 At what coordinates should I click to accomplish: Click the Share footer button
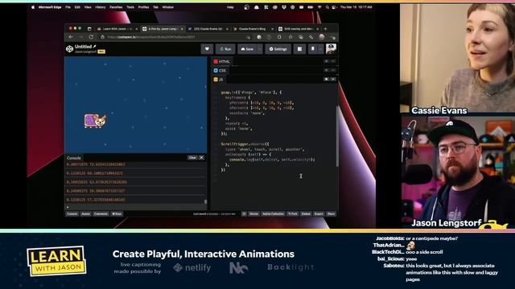pyautogui.click(x=331, y=214)
